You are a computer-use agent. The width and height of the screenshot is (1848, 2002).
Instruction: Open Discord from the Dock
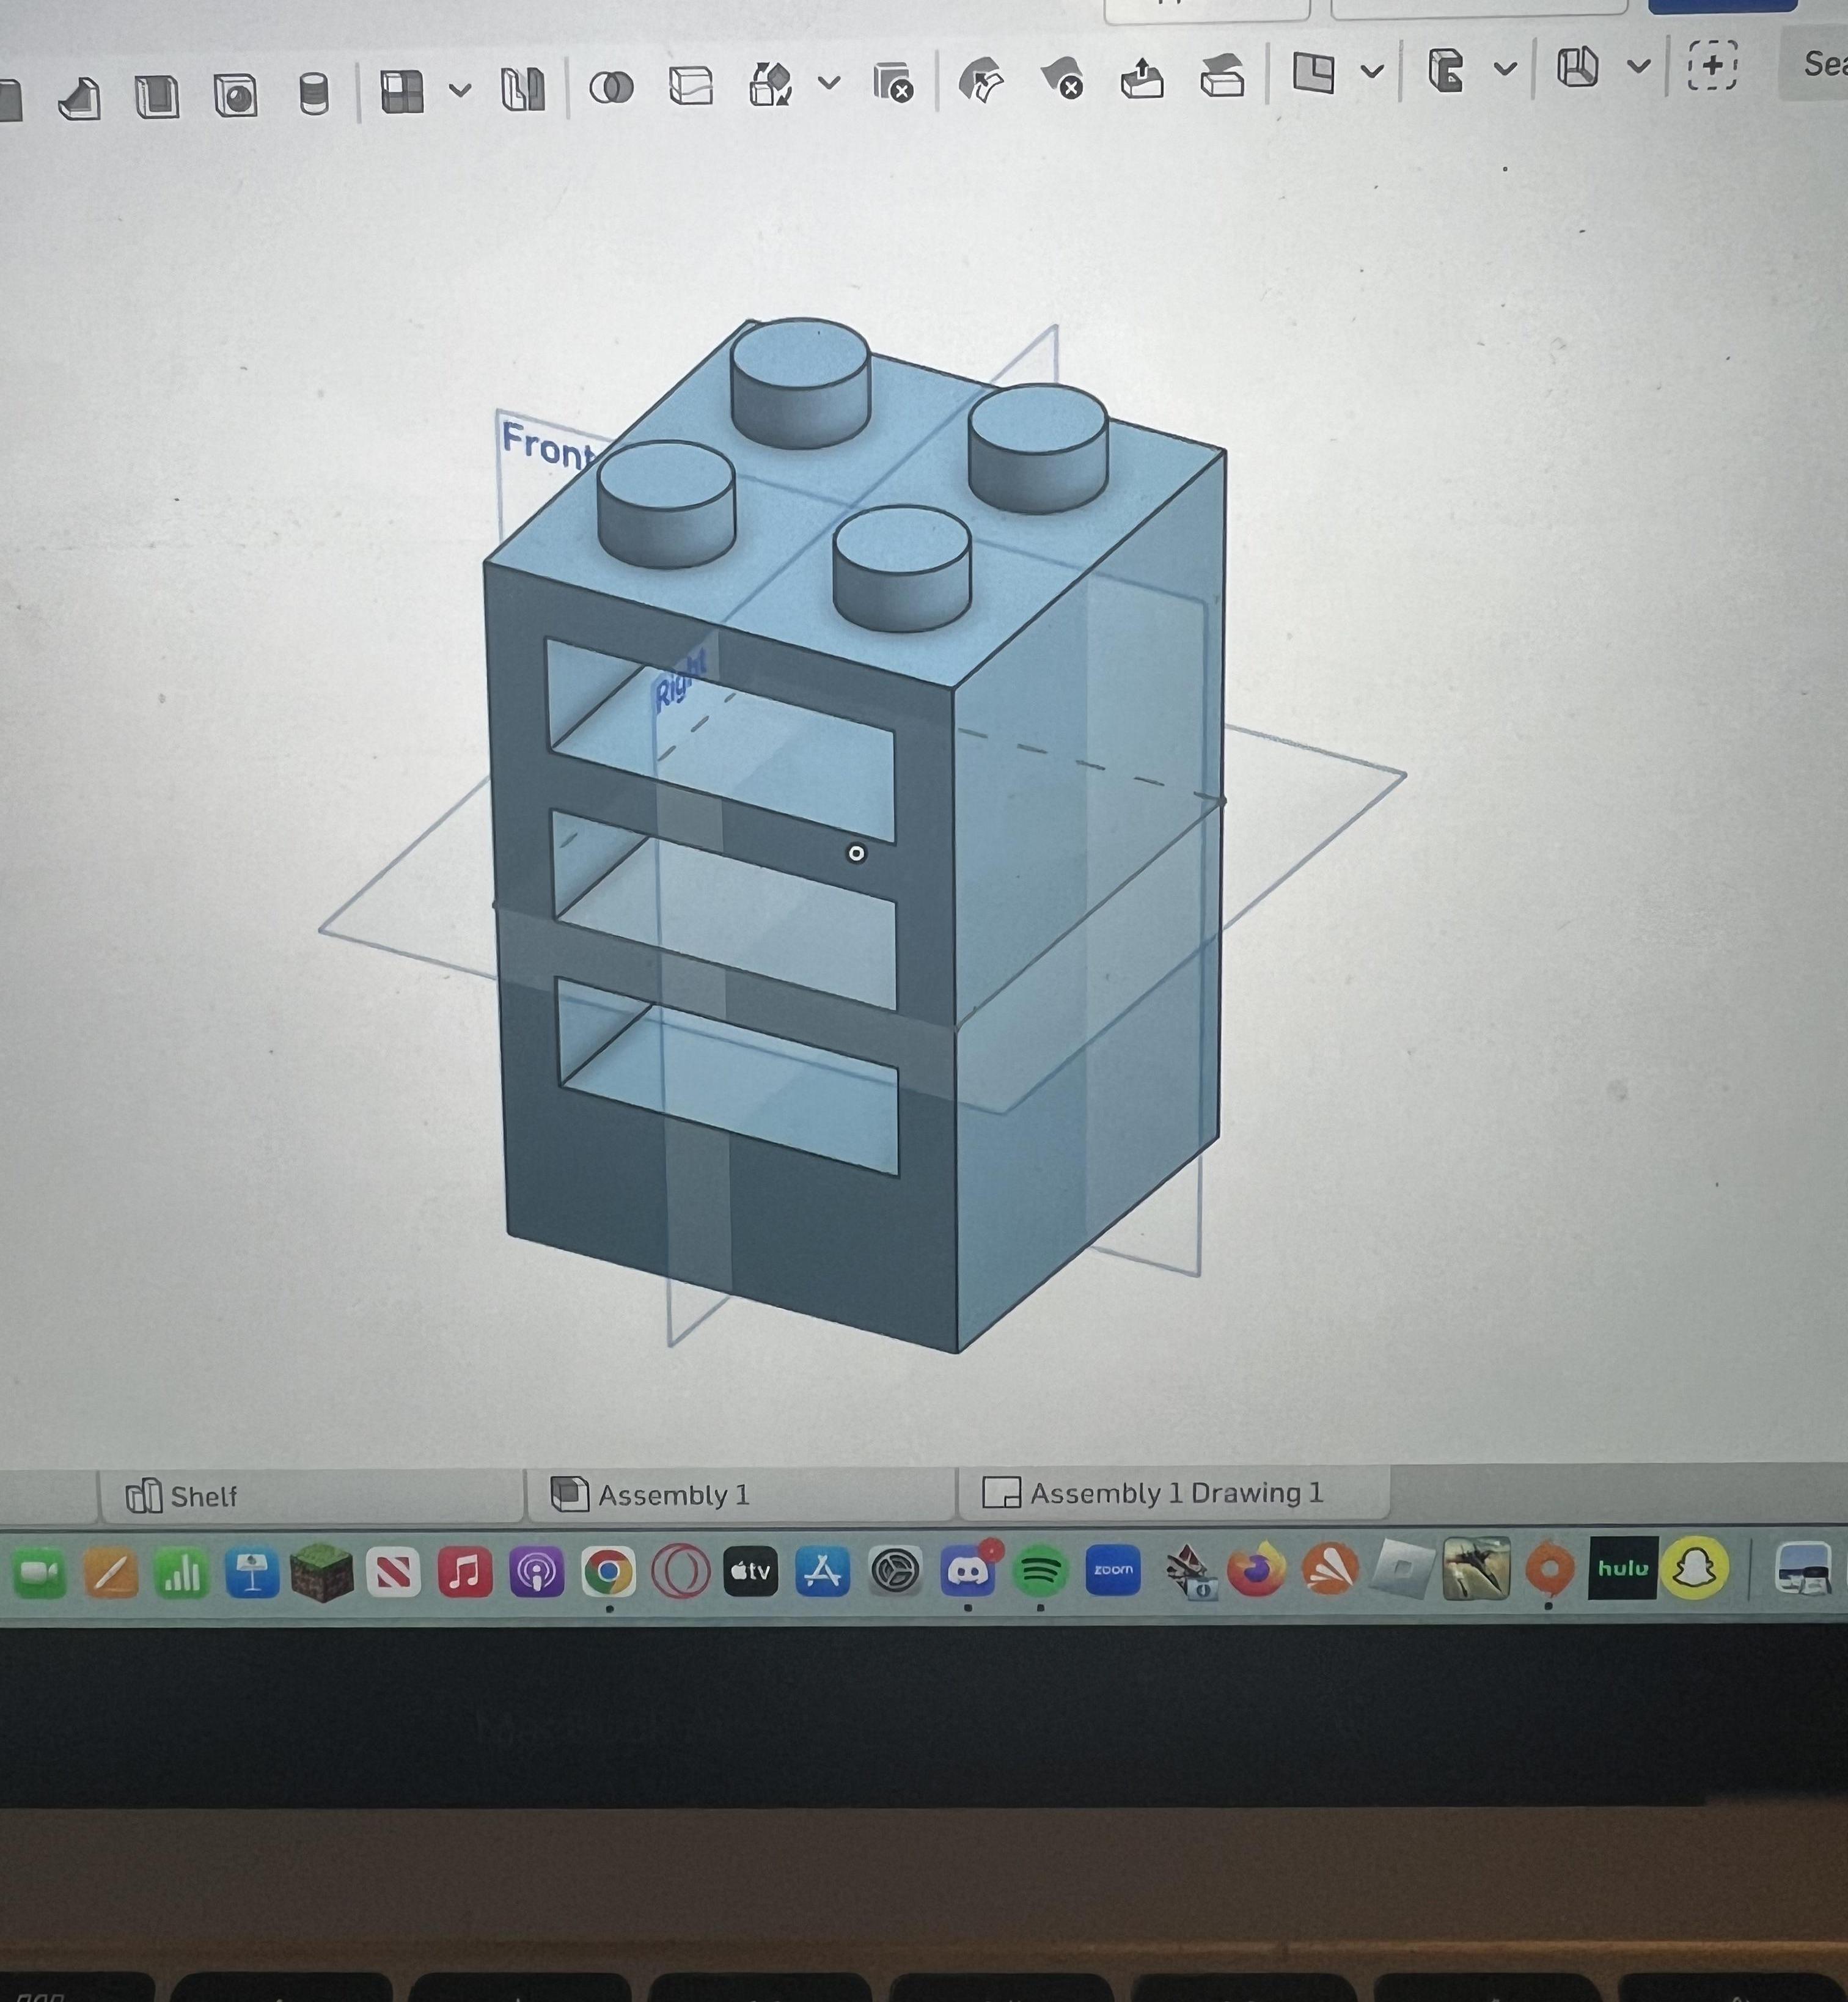coord(968,1571)
